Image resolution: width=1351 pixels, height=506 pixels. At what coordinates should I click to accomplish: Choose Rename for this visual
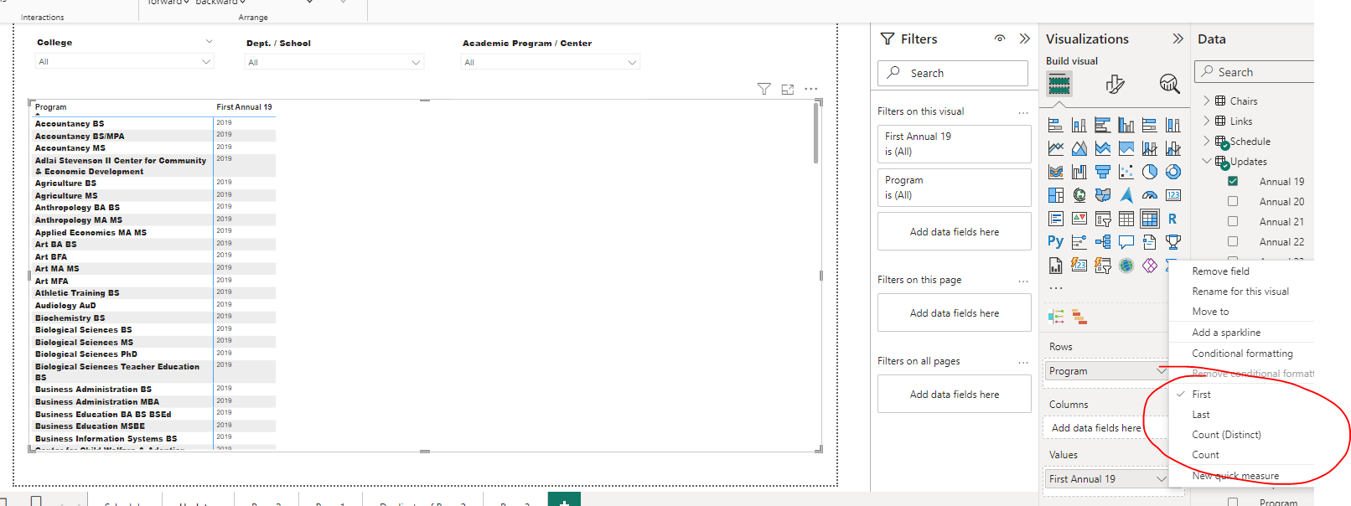[1241, 292]
